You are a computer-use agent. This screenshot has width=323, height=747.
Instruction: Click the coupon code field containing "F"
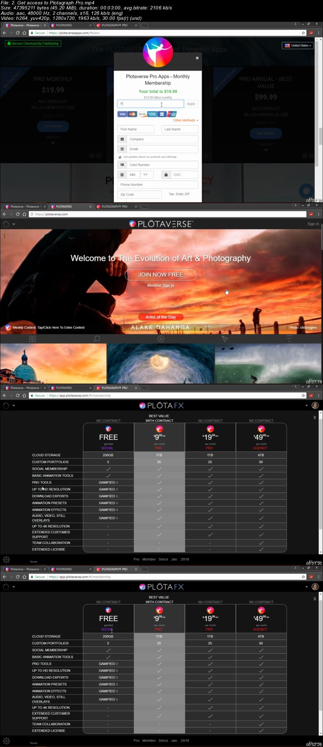coord(150,104)
